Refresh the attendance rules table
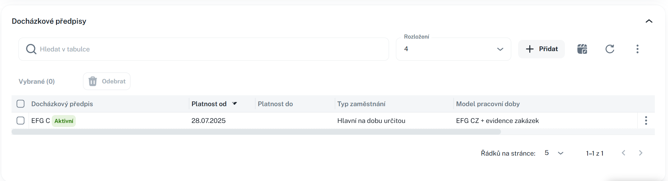 pos(610,49)
